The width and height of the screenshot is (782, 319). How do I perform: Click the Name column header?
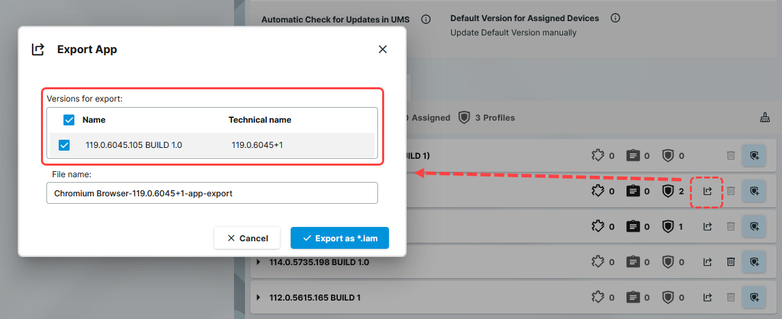[93, 120]
